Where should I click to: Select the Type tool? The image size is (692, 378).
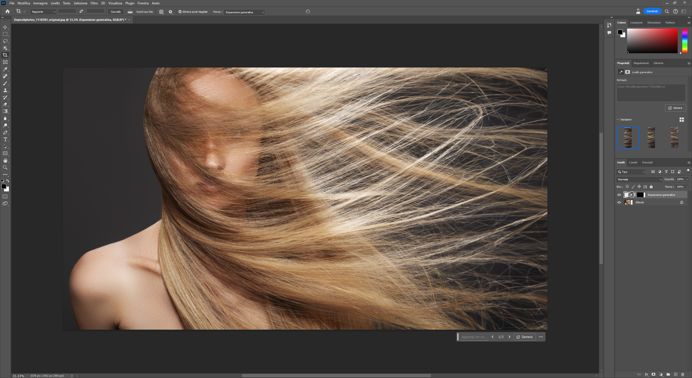click(x=5, y=140)
